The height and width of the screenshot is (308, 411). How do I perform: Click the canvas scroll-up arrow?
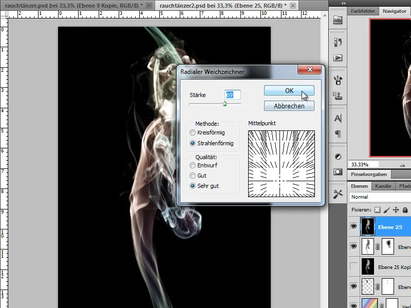(325, 15)
